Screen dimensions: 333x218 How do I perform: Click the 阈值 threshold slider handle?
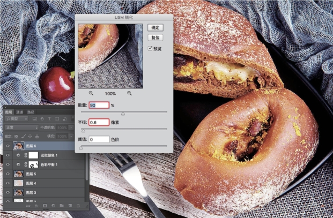pos(81,148)
